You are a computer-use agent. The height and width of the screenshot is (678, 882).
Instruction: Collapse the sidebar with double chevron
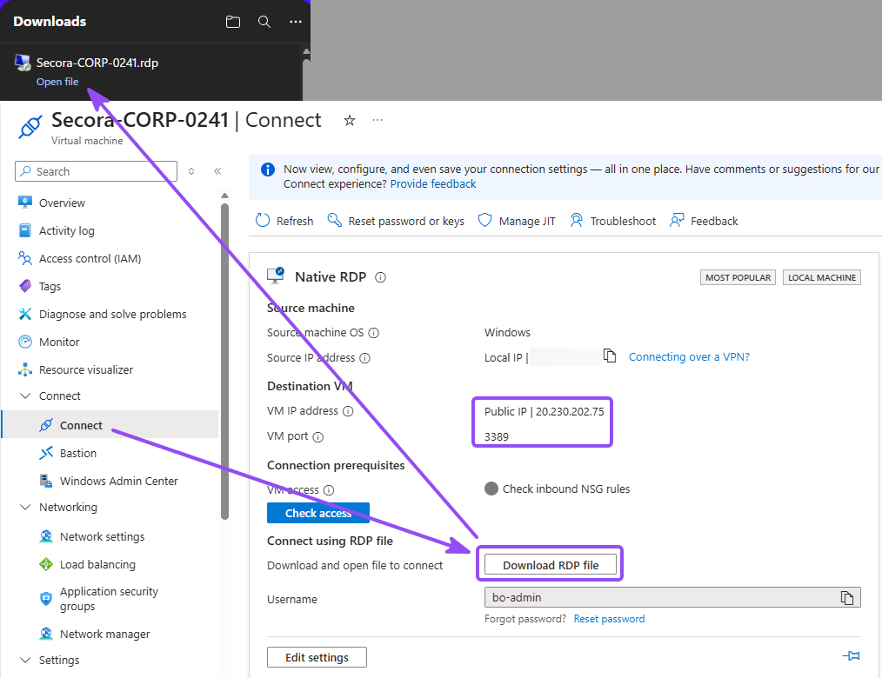tap(217, 171)
